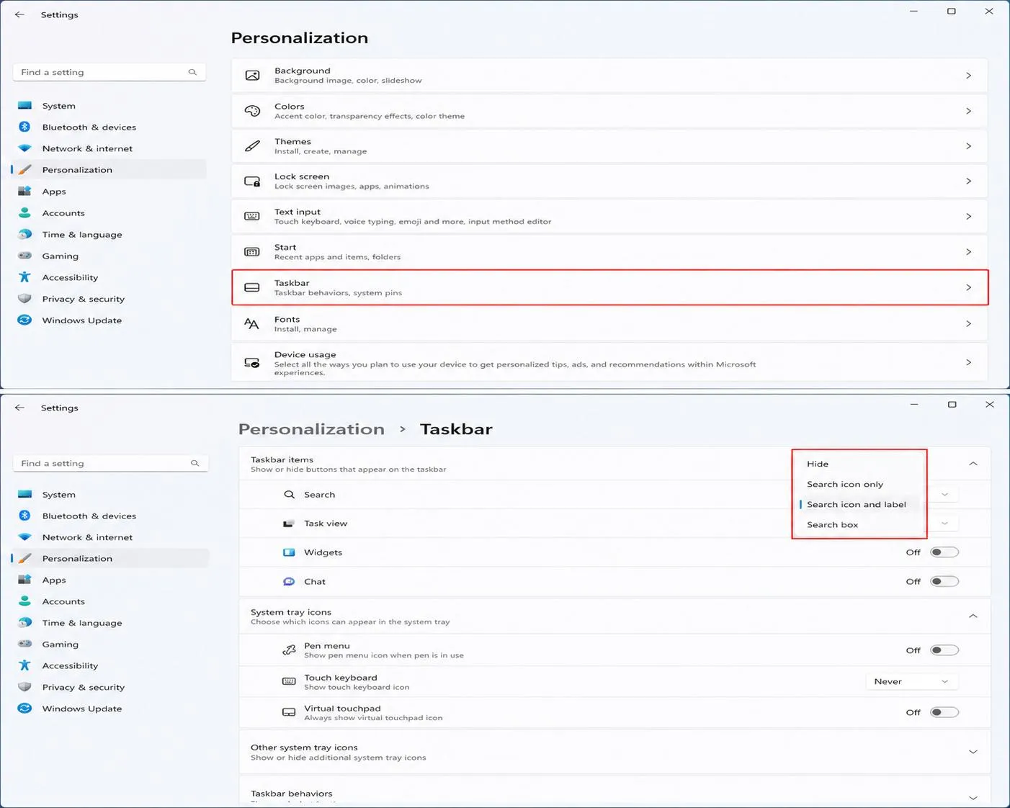Click the Accessibility figure icon in upper window sidebar
Screen dimensions: 1010x808
24,277
